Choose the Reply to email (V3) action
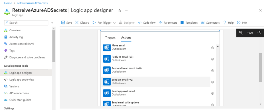Viewport: 268px width, 110px height. [156, 59]
